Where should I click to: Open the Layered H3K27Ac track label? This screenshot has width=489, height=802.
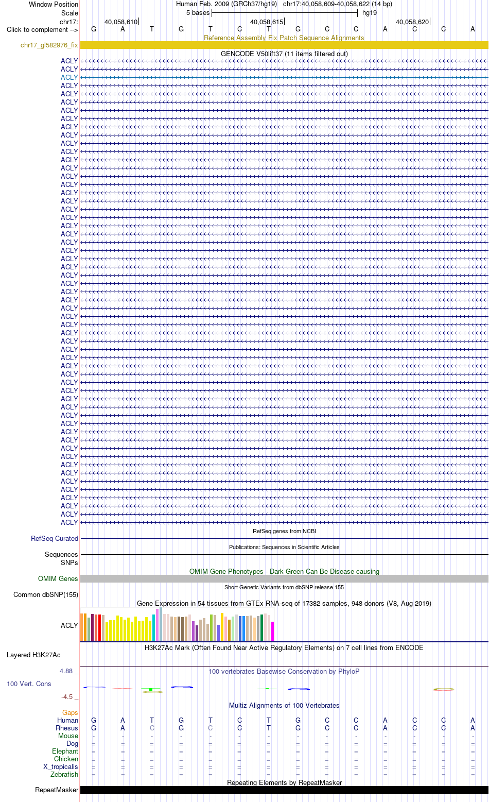(x=33, y=655)
